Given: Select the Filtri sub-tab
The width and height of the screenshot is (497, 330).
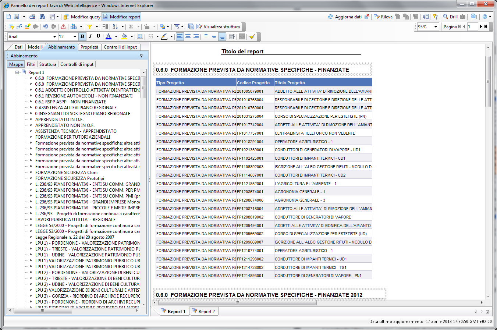Looking at the screenshot, I should click(x=31, y=64).
